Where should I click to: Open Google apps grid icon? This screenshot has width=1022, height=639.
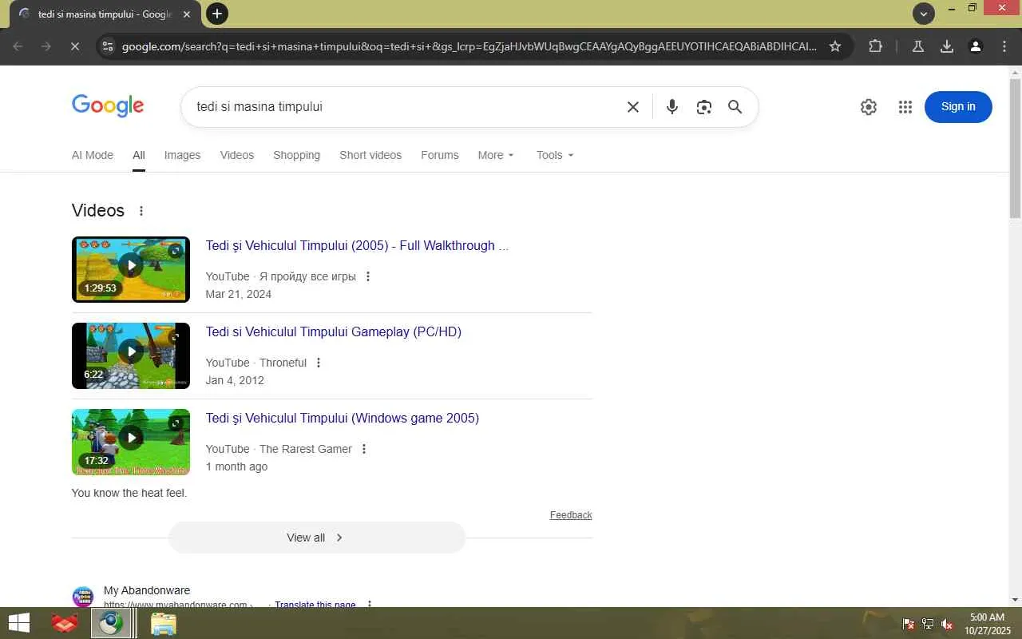tap(905, 107)
